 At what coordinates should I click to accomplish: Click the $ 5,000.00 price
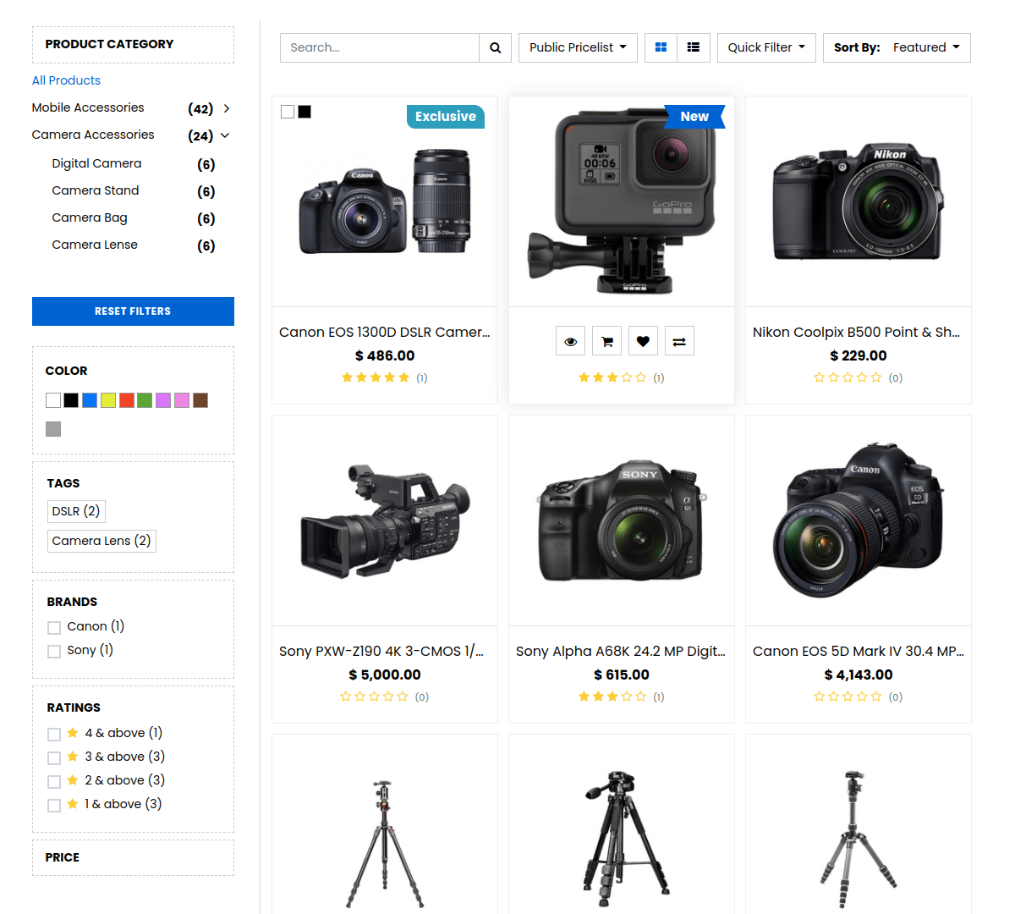[385, 674]
